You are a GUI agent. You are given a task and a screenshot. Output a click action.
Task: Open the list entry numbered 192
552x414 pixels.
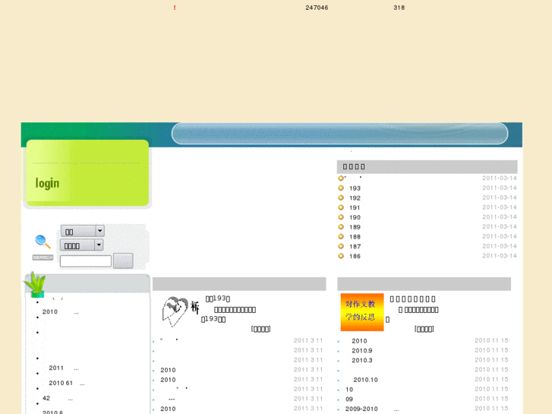coord(355,198)
